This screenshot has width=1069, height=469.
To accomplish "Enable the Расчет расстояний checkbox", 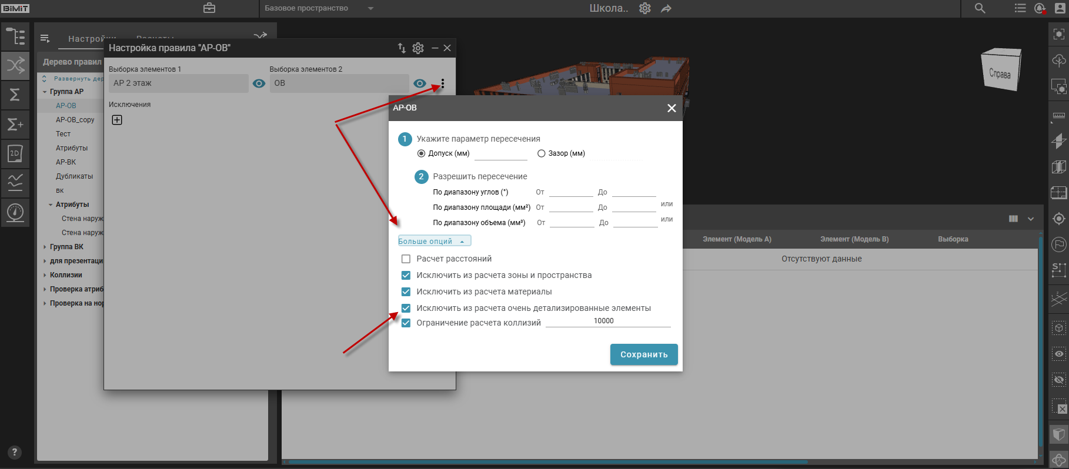I will (x=406, y=259).
